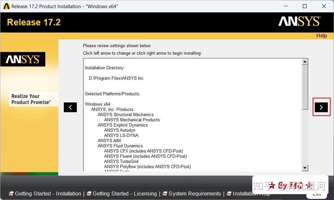Image resolution: width=334 pixels, height=200 pixels.
Task: Select ANSYS Fluent in the product list
Action: [145, 156]
